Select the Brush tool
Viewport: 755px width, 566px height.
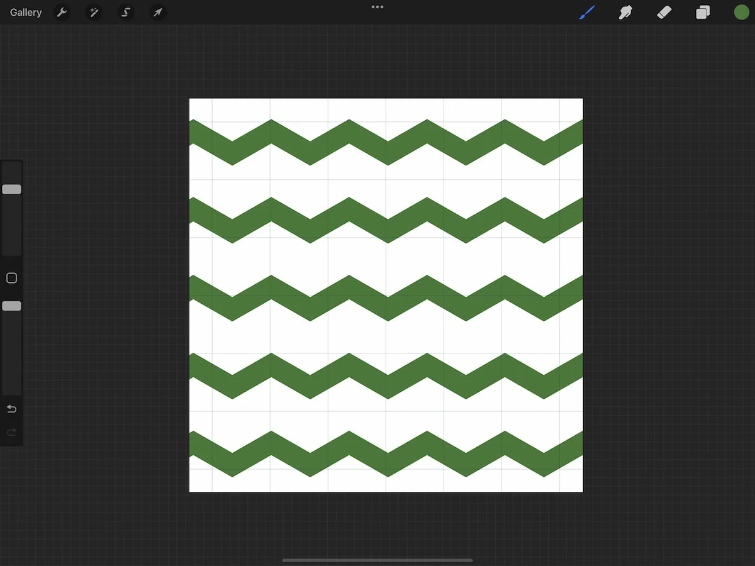(x=587, y=13)
